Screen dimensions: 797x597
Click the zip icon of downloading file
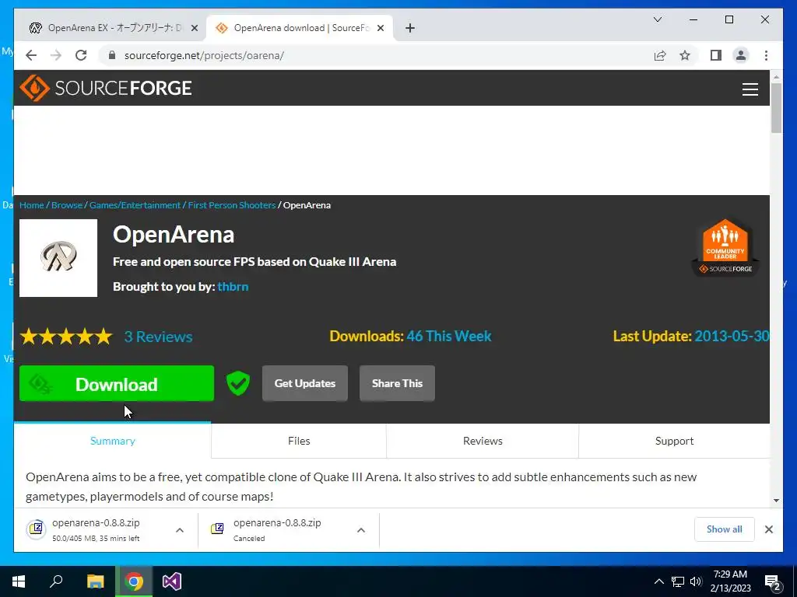coord(37,529)
